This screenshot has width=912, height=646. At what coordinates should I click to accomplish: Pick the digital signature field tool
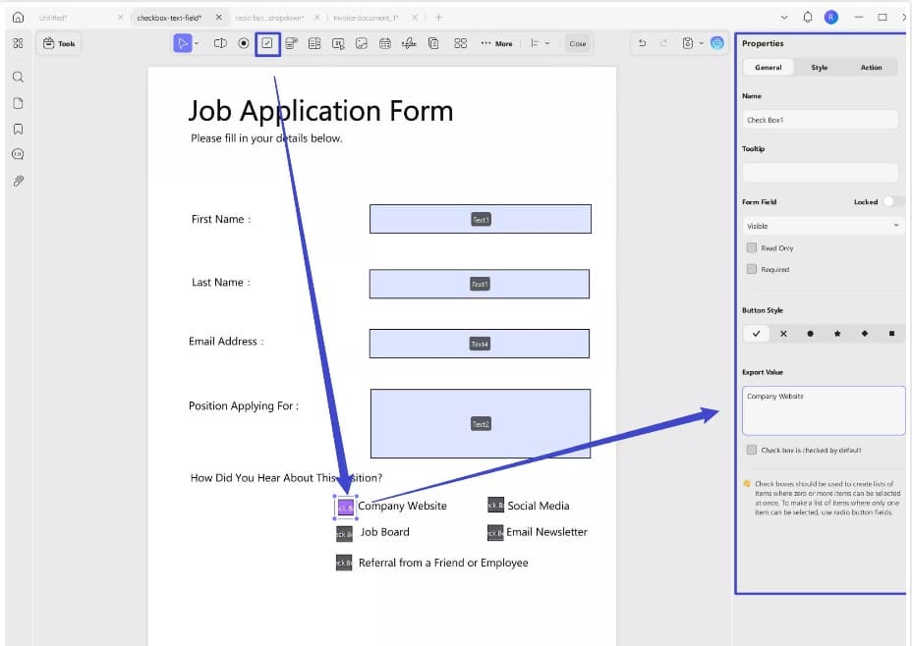[x=407, y=42]
